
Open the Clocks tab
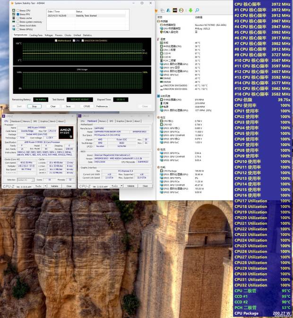[68, 35]
